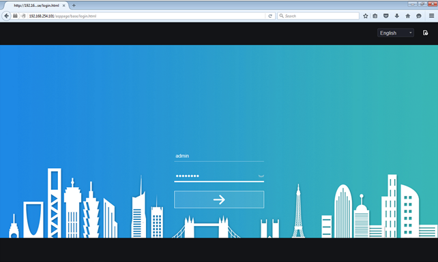Open the downloads arrow icon
Viewport: 438px width, 262px height.
point(397,16)
